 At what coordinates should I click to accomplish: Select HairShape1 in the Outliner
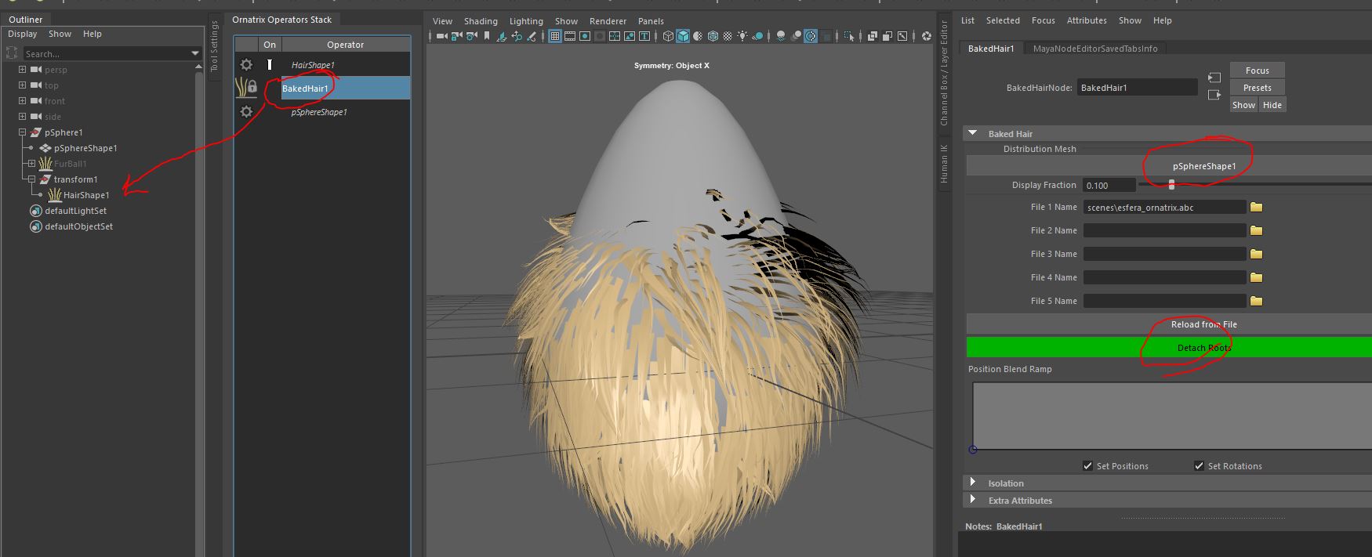tap(86, 195)
